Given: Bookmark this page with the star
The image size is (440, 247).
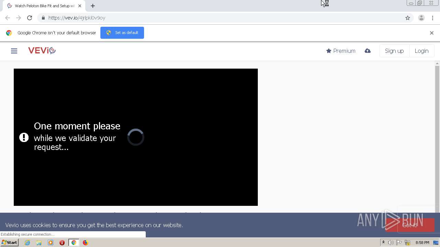Looking at the screenshot, I should [x=408, y=18].
